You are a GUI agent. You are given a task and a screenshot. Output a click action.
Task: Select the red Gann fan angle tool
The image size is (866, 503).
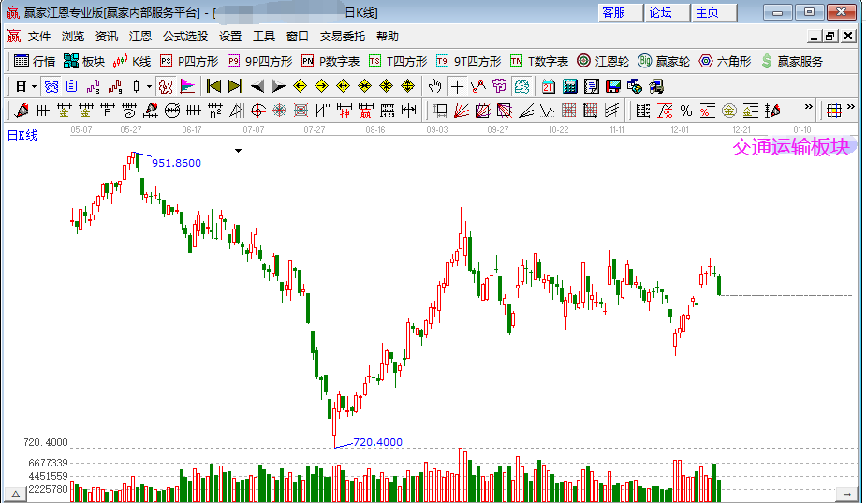(x=462, y=111)
